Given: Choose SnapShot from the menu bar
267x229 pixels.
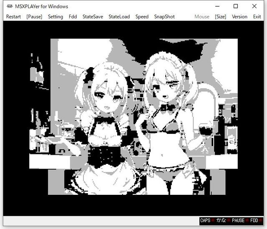Looking at the screenshot, I should (x=164, y=17).
